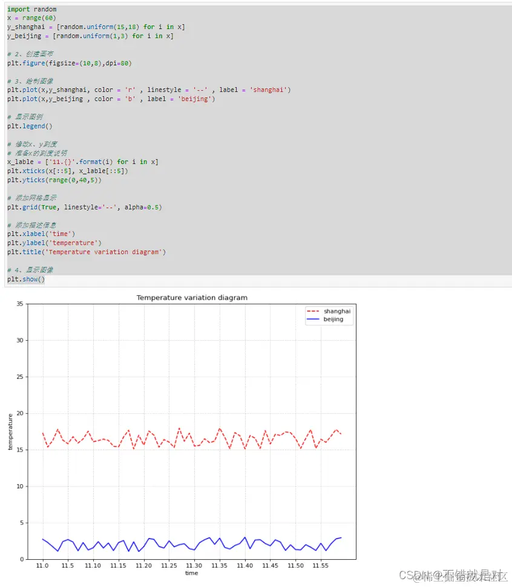The height and width of the screenshot is (587, 512).
Task: Click the x-axis tick '11.20'
Action: tap(143, 566)
